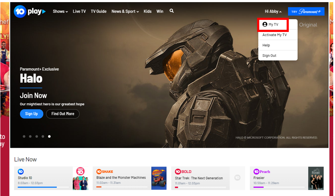Open the search magnifier icon
335x196 pixels.
[171, 11]
